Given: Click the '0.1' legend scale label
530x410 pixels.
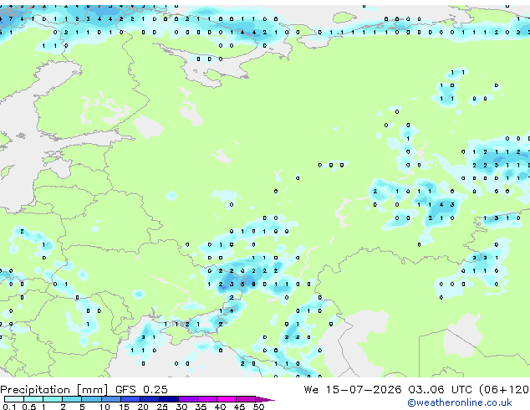Looking at the screenshot, I should (9, 407).
